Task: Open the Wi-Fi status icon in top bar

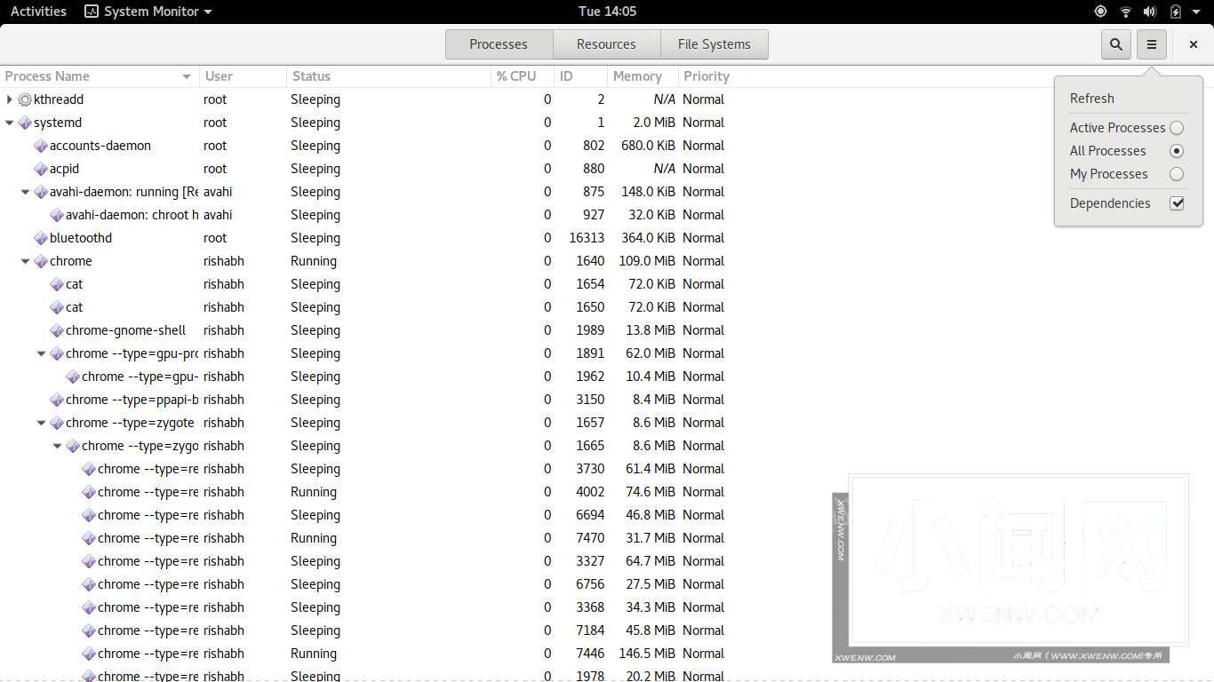Action: coord(1125,12)
